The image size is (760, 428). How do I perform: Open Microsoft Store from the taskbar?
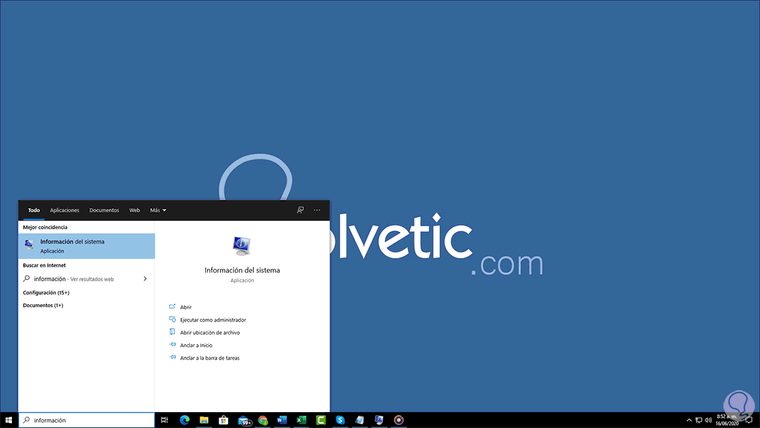tap(223, 420)
